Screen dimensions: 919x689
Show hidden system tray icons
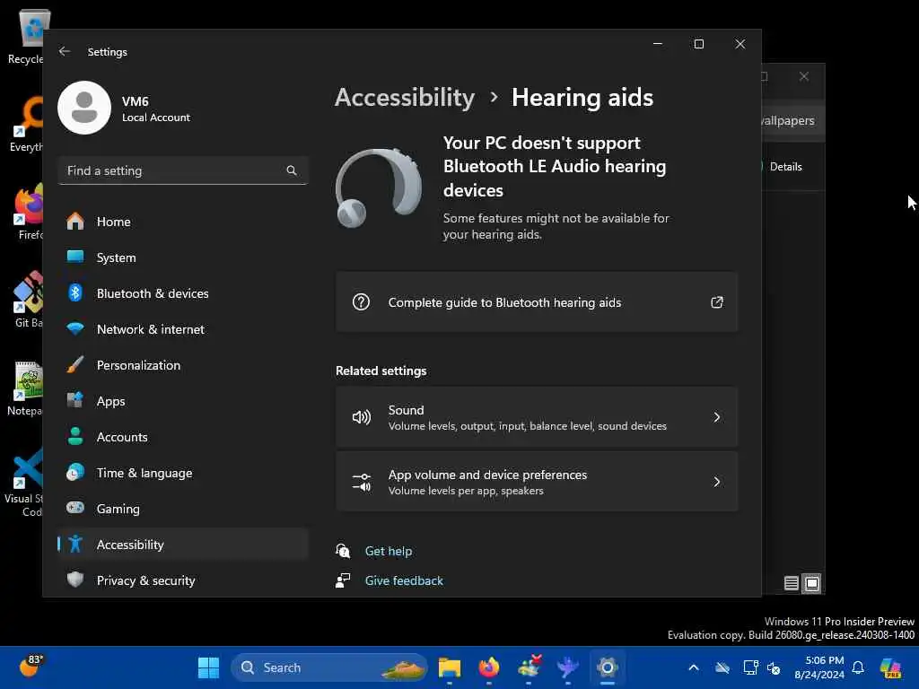(x=694, y=667)
